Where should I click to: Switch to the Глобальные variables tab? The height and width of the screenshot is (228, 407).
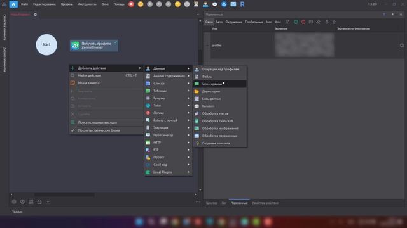point(254,22)
